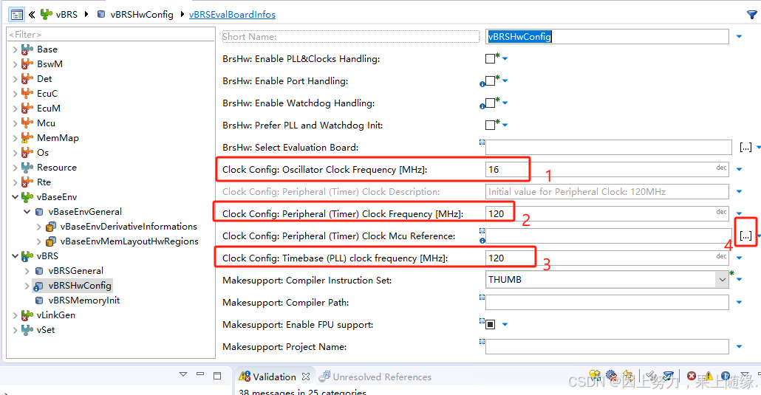Collapse the vBaseEnv tree node
761x395 pixels.
click(15, 197)
